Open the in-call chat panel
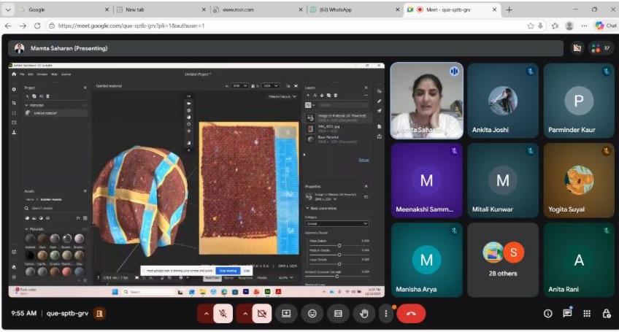Screen dimensions: 619x332 pyautogui.click(x=567, y=313)
